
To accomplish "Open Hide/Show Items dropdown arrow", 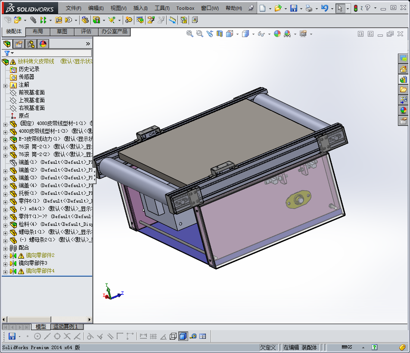I will [x=269, y=34].
